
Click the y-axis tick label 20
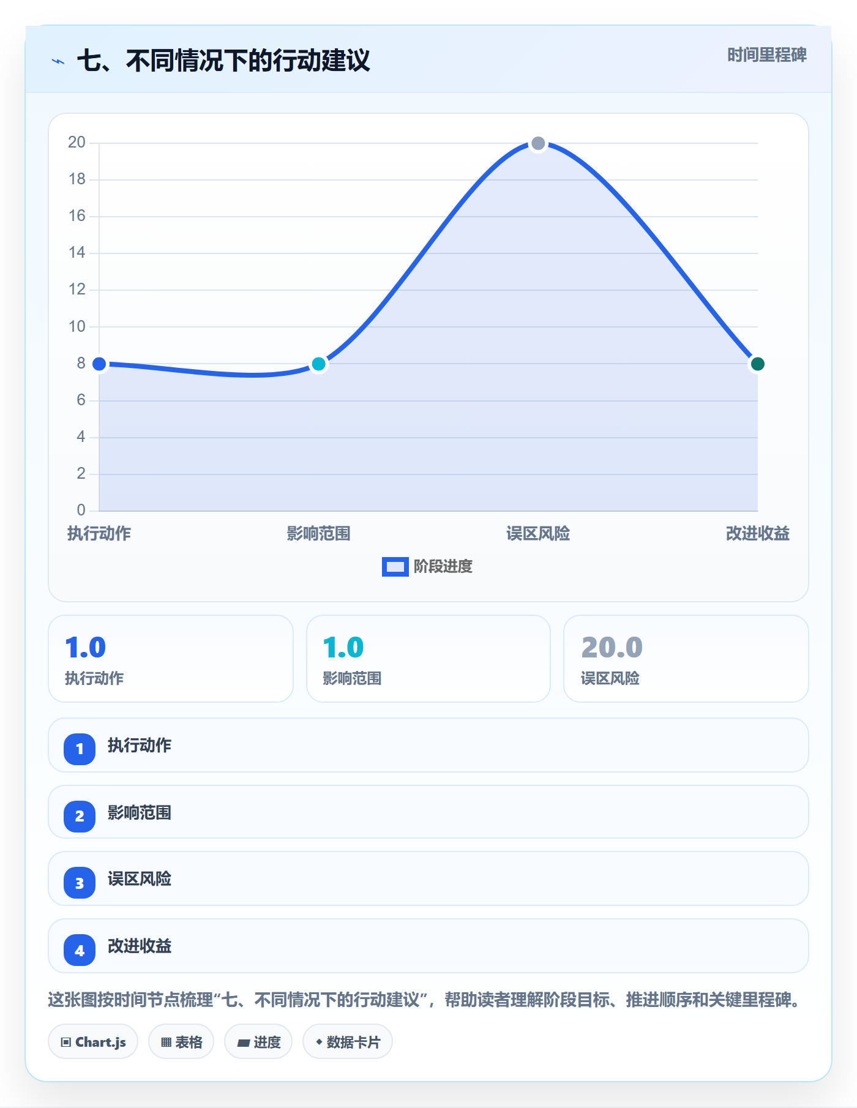[77, 143]
